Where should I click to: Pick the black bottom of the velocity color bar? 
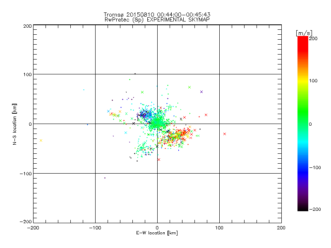pos(303,209)
